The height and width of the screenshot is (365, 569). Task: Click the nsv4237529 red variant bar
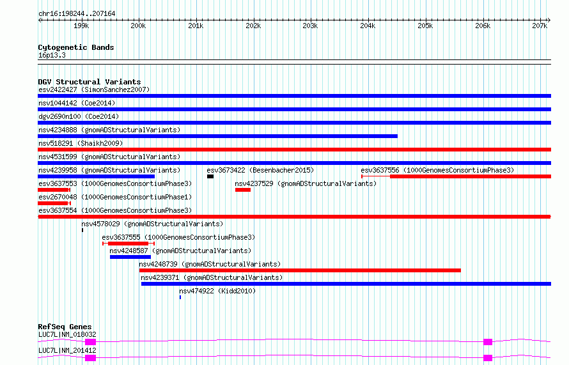click(243, 190)
